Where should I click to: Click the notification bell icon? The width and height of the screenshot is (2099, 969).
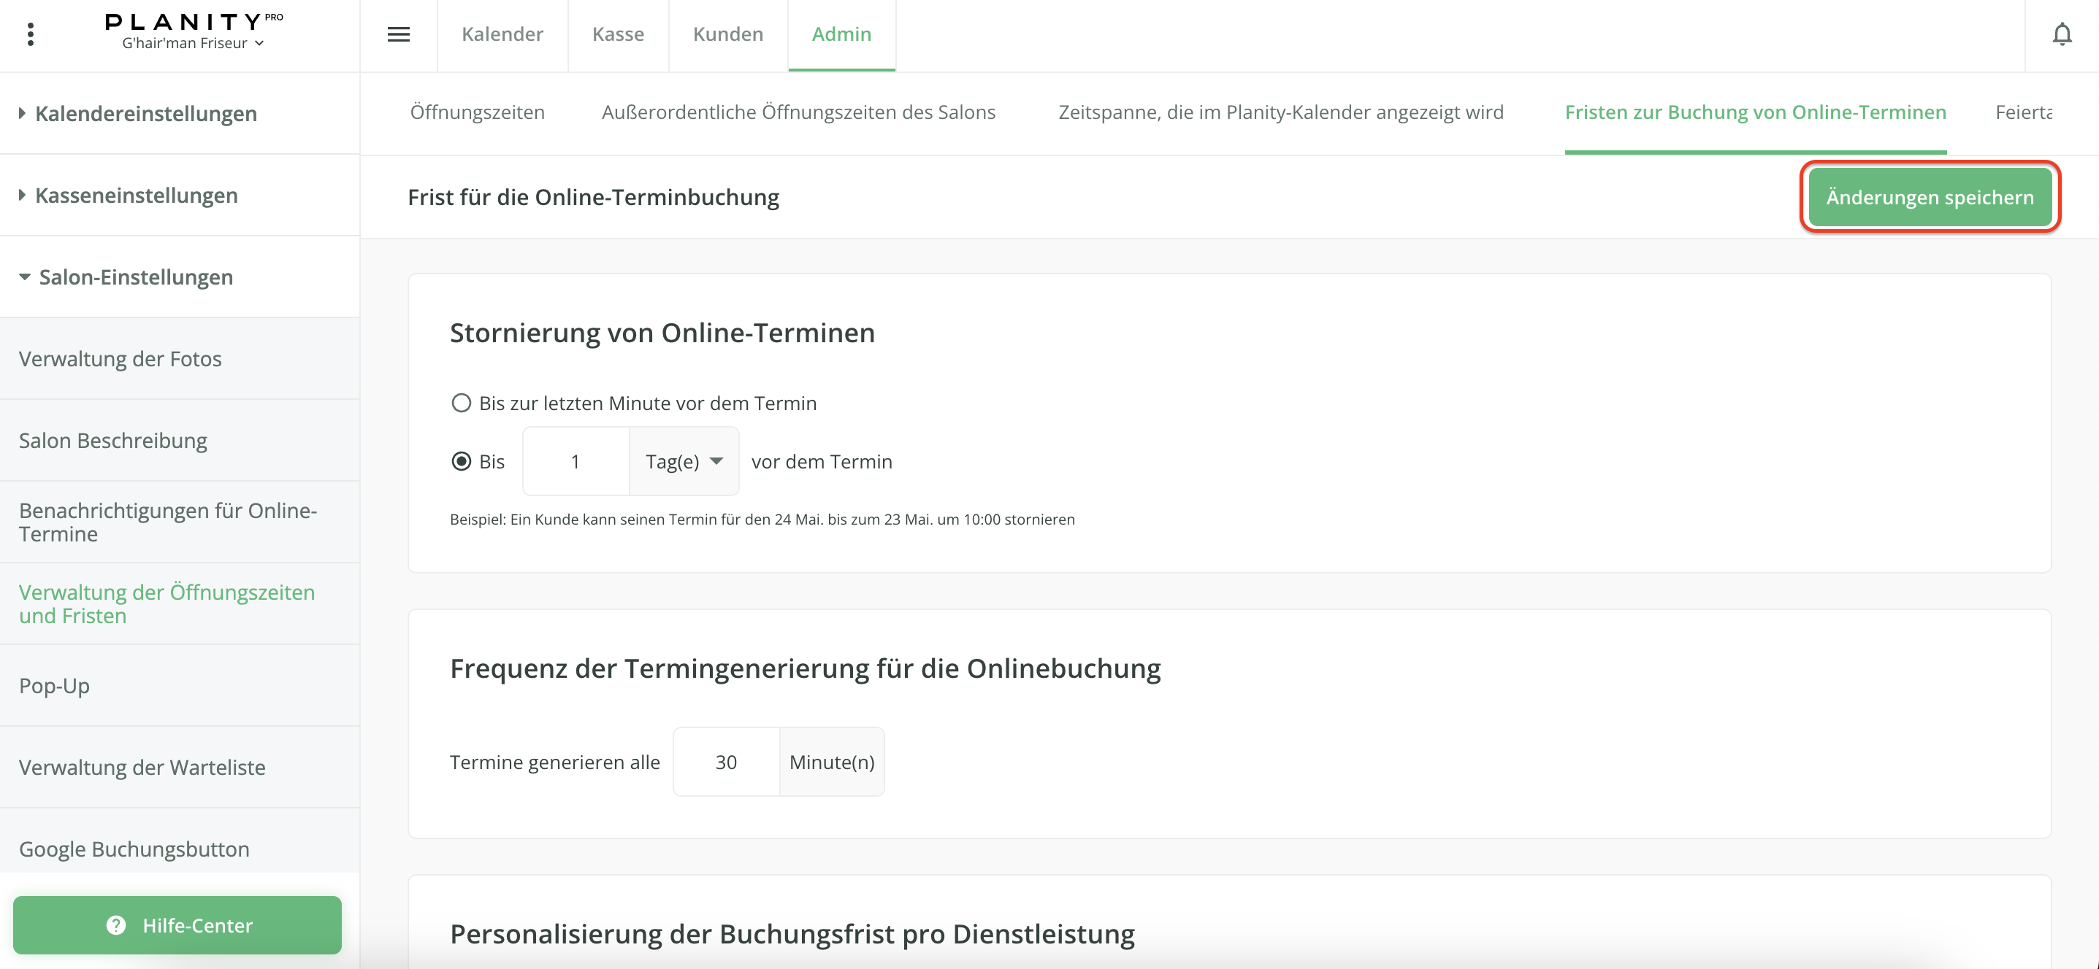click(2062, 34)
